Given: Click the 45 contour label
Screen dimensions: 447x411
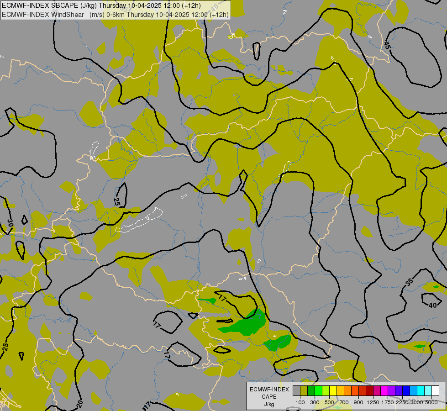Looking at the screenshot, I should coord(387,45).
